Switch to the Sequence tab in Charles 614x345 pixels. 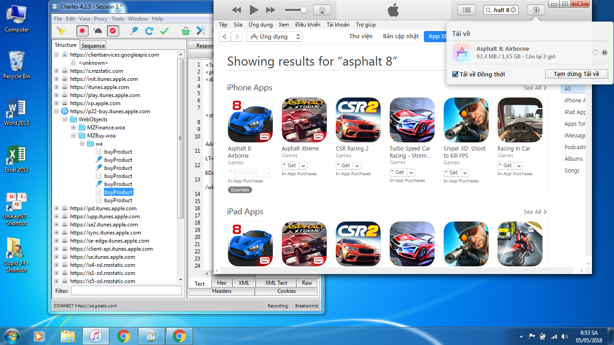(x=93, y=45)
